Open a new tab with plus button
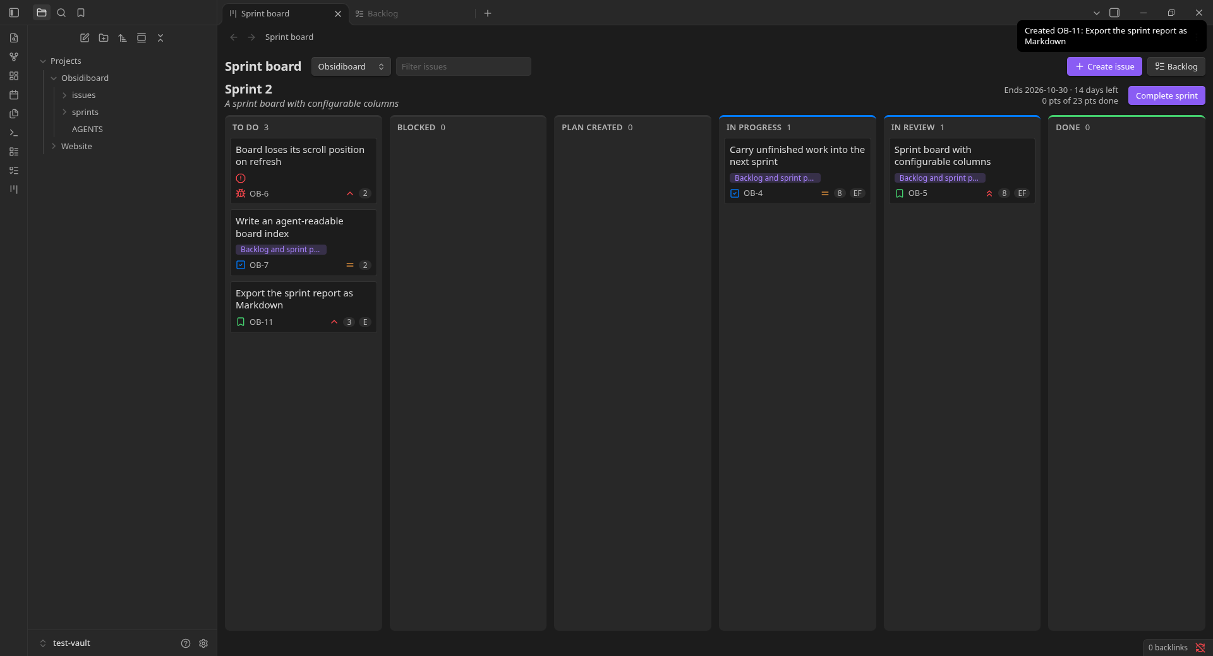The width and height of the screenshot is (1213, 656). tap(488, 13)
